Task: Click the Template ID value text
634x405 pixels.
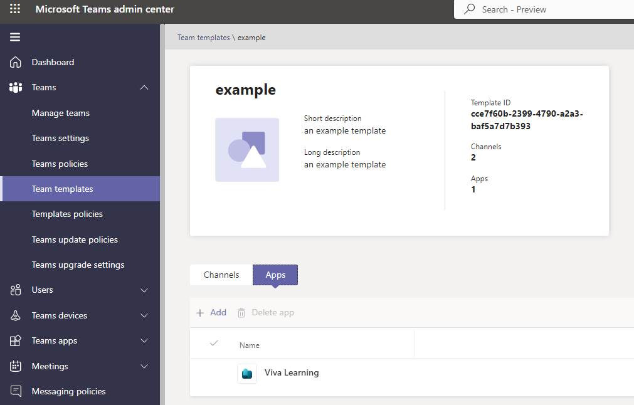Action: tap(527, 120)
